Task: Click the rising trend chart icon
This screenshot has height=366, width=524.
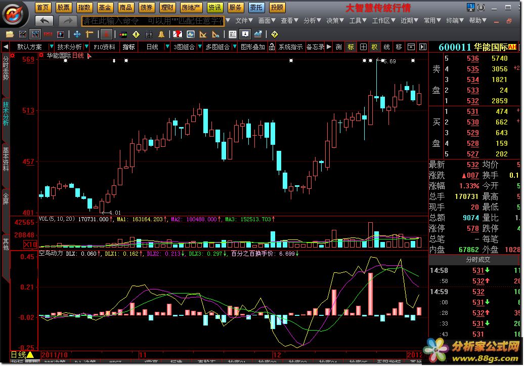Action: (x=258, y=34)
